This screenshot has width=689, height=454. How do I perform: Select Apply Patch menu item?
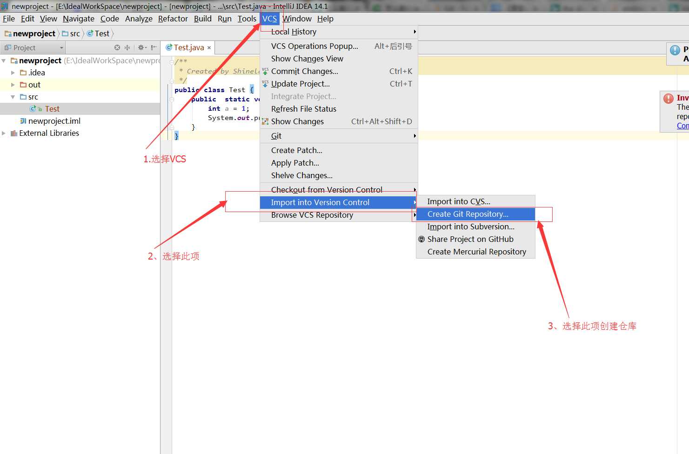point(339,163)
